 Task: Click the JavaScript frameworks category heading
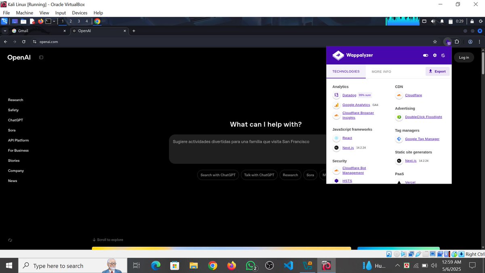352,129
